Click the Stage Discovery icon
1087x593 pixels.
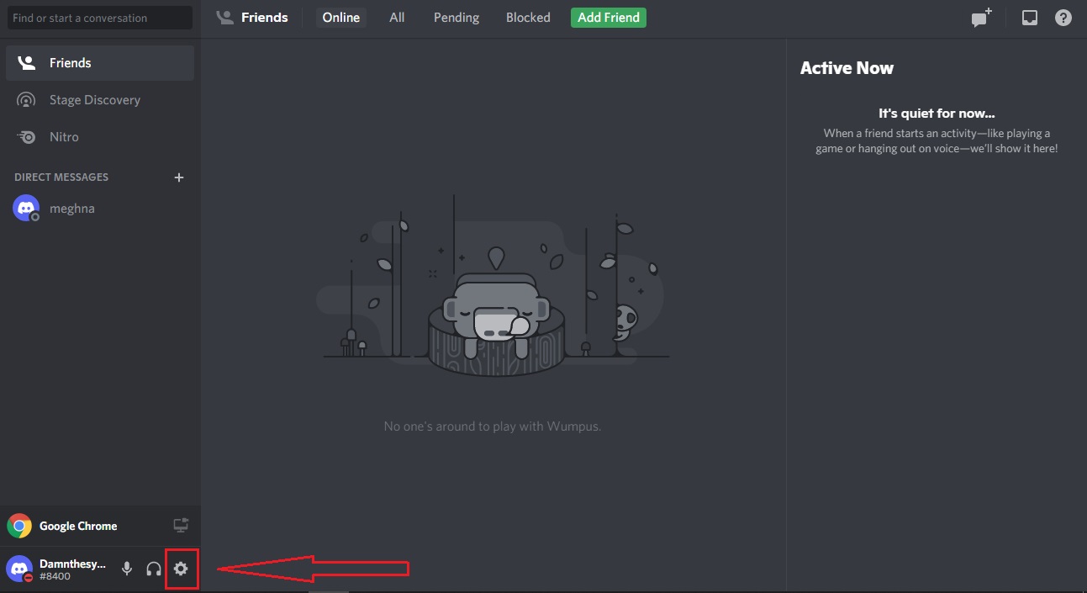[x=27, y=100]
